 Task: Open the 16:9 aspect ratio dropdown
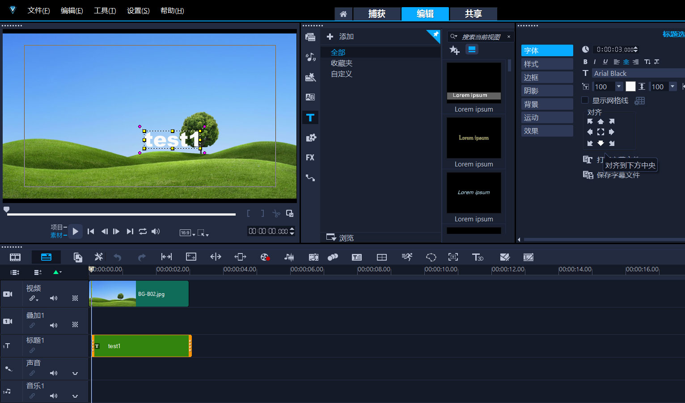click(187, 233)
